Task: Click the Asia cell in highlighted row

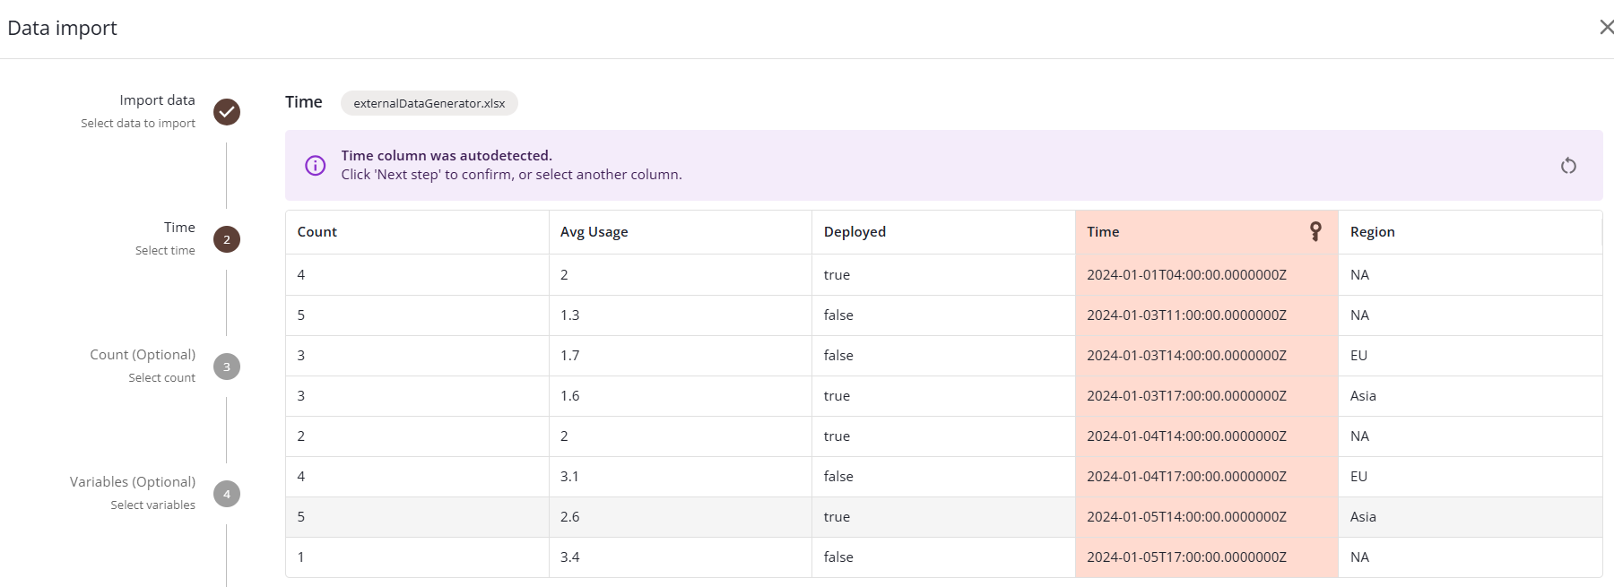Action: point(1363,517)
